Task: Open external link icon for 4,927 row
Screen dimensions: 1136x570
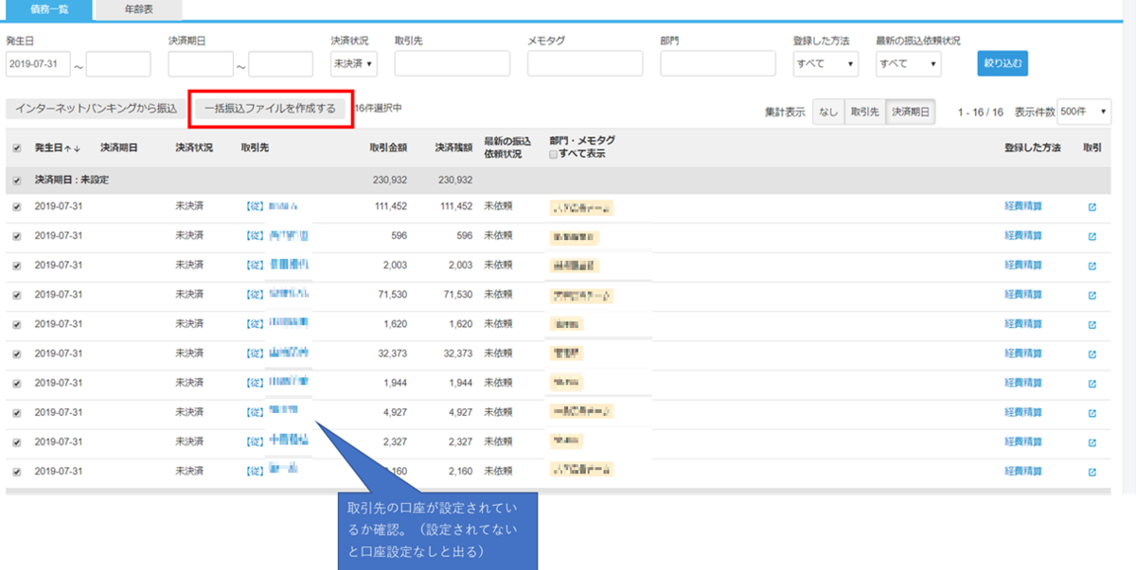Action: point(1092,412)
